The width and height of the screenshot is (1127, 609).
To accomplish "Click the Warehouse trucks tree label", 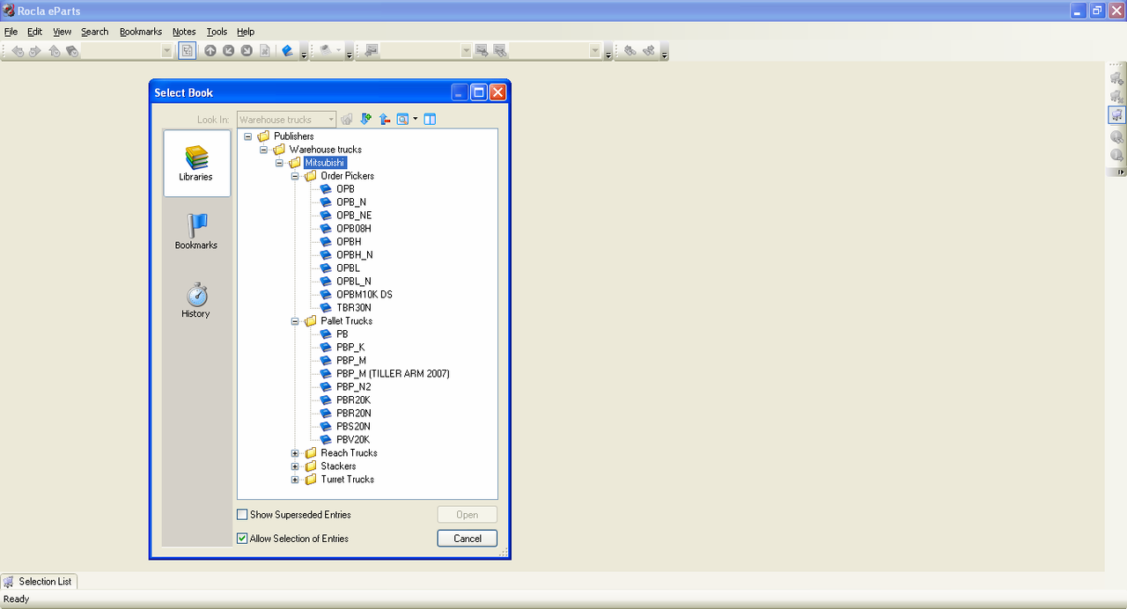I will [325, 150].
